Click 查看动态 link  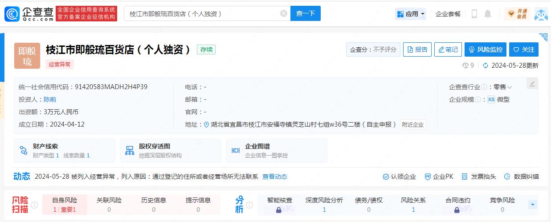tap(275, 177)
